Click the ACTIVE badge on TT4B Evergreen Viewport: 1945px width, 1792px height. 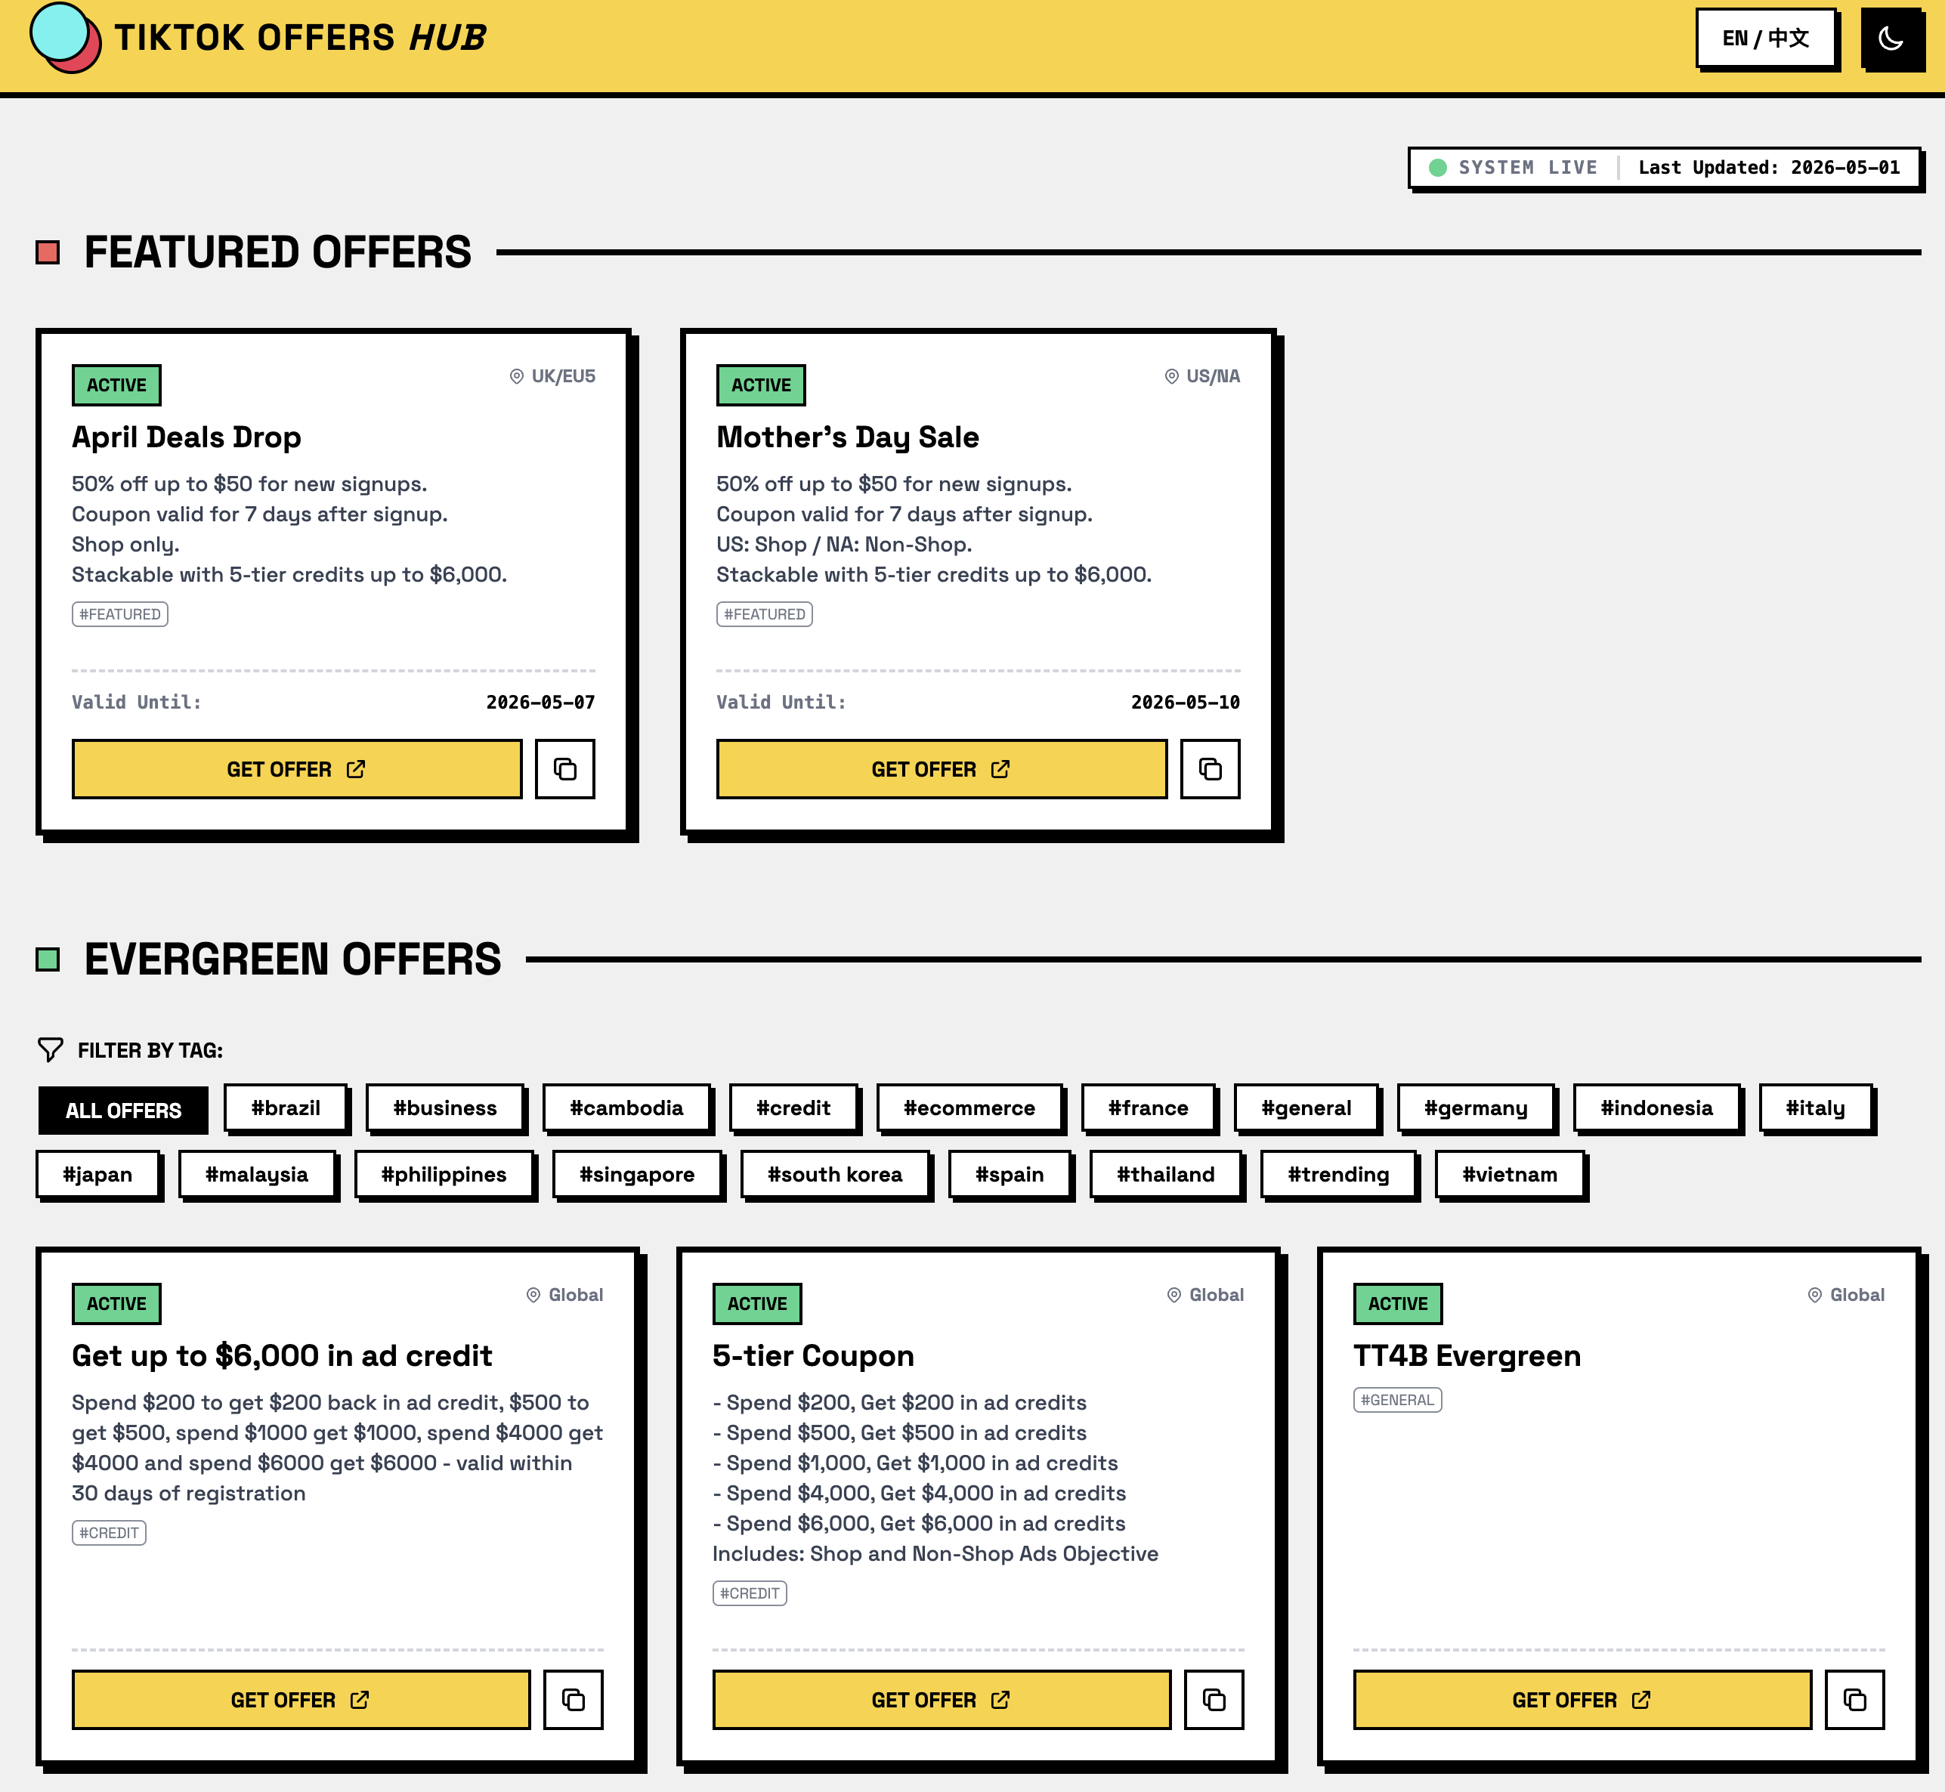tap(1398, 1303)
